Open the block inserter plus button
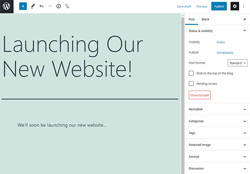This screenshot has height=174, width=250. tap(23, 6)
